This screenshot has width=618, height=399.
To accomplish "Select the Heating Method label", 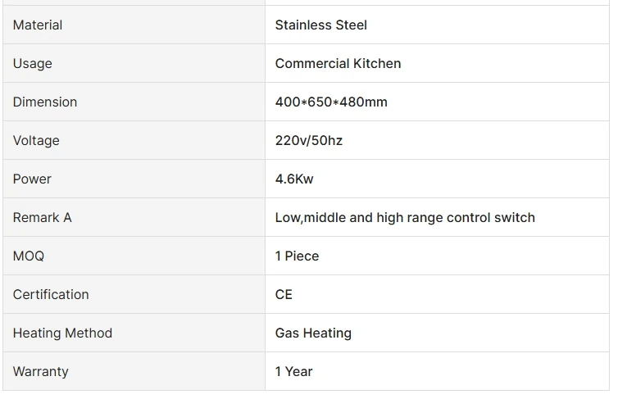I will 62,333.
